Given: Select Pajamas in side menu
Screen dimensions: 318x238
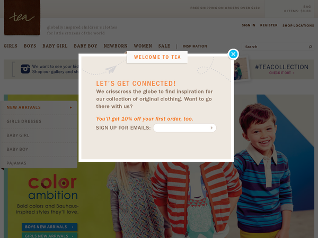Looking at the screenshot, I should pyautogui.click(x=16, y=163).
